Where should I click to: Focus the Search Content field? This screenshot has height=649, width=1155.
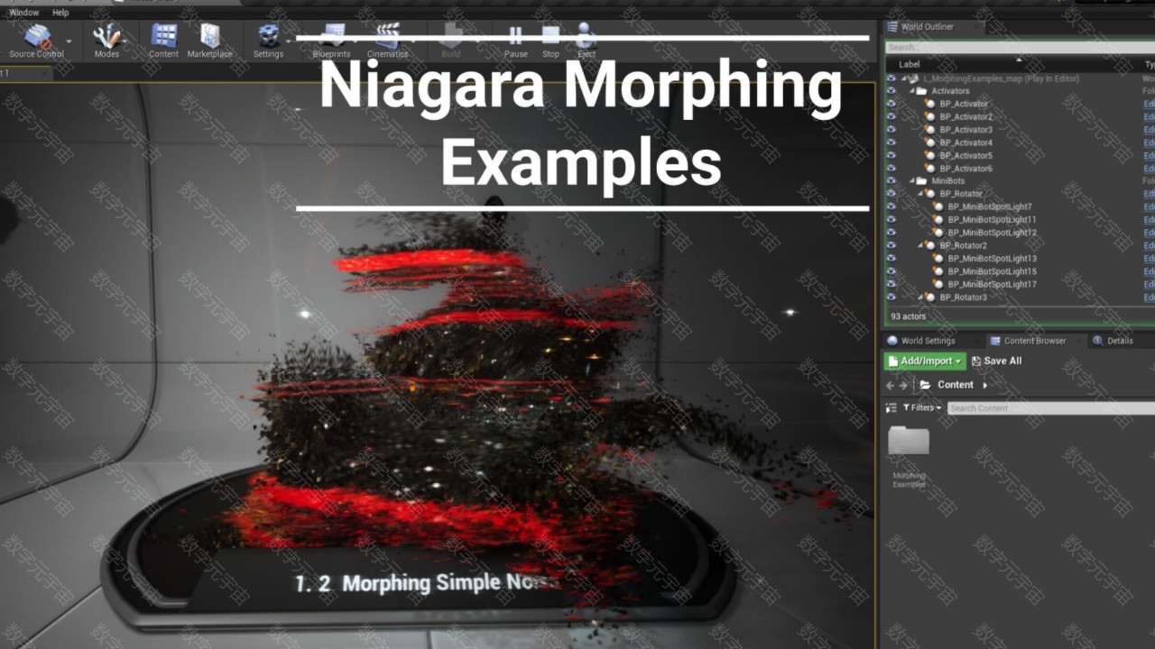coord(1051,408)
